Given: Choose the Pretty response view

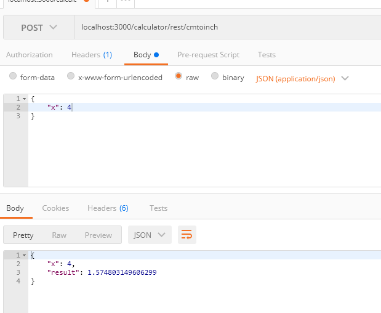Looking at the screenshot, I should [23, 235].
